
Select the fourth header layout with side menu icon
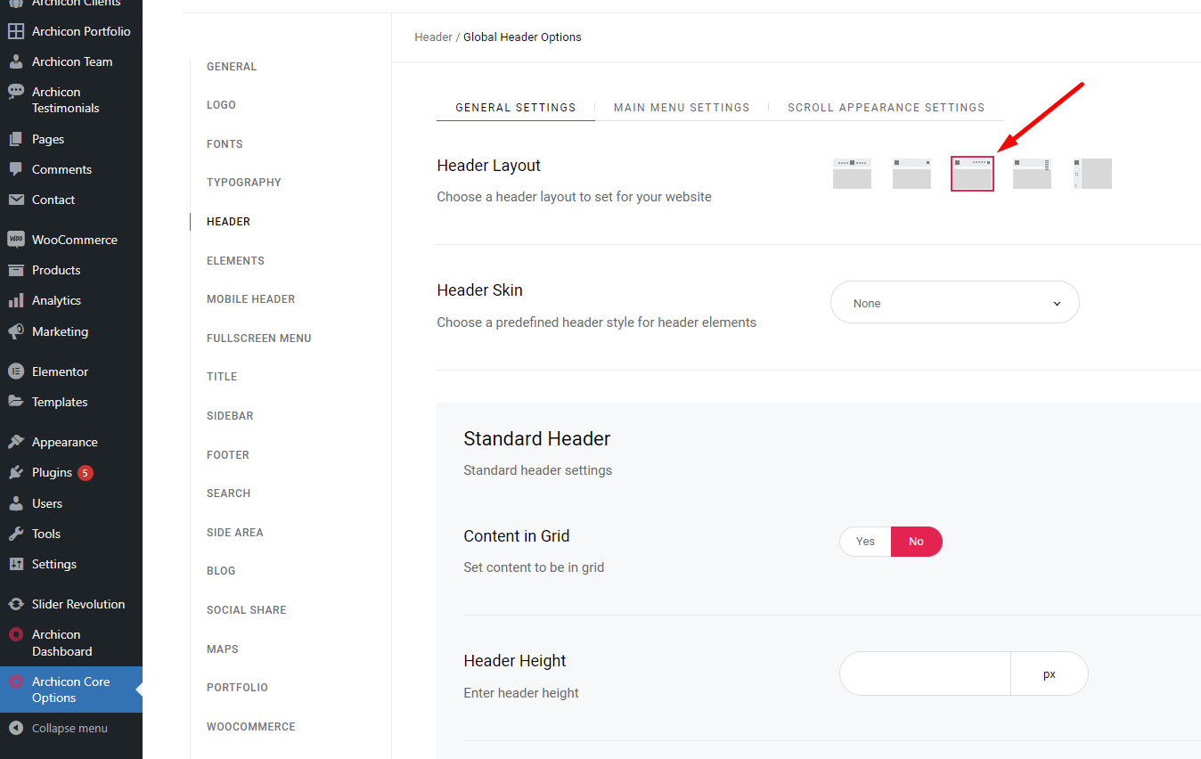[x=1032, y=174]
